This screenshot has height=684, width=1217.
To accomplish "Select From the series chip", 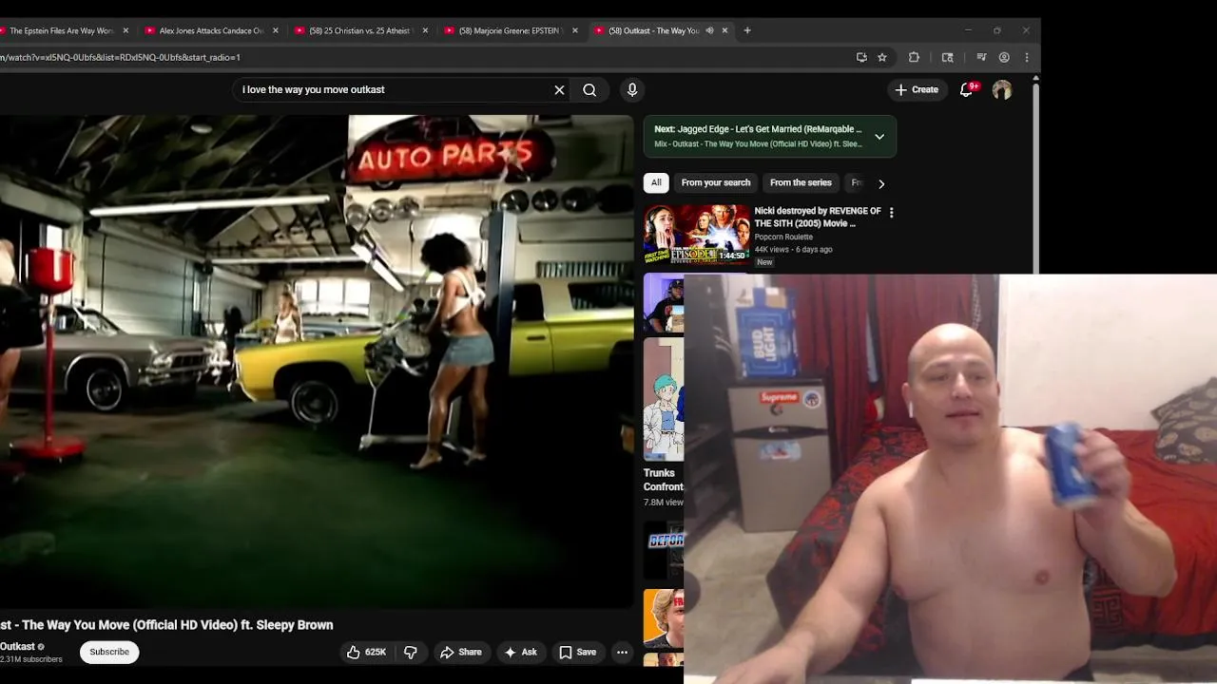I will 801,182.
